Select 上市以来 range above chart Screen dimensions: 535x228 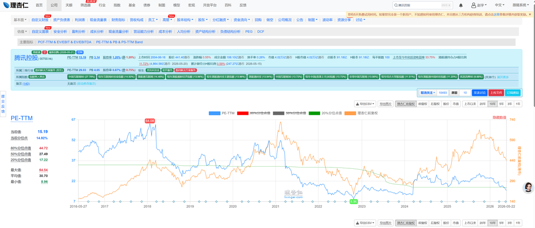[x=469, y=104]
